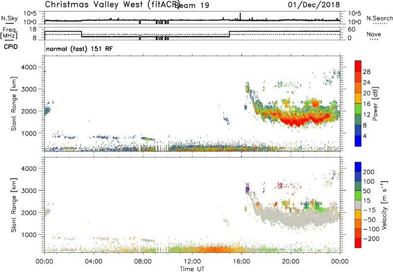Click the '20:00' time tick label
393x272 pixels.
point(291,262)
